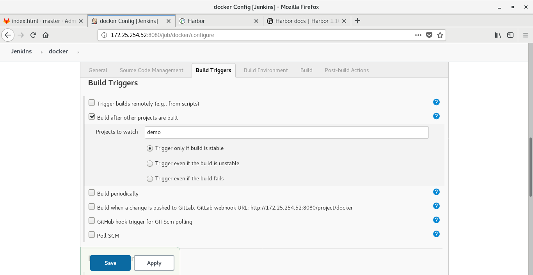Image resolution: width=533 pixels, height=275 pixels.
Task: Close the docker Config Jenkins tab
Action: [169, 21]
